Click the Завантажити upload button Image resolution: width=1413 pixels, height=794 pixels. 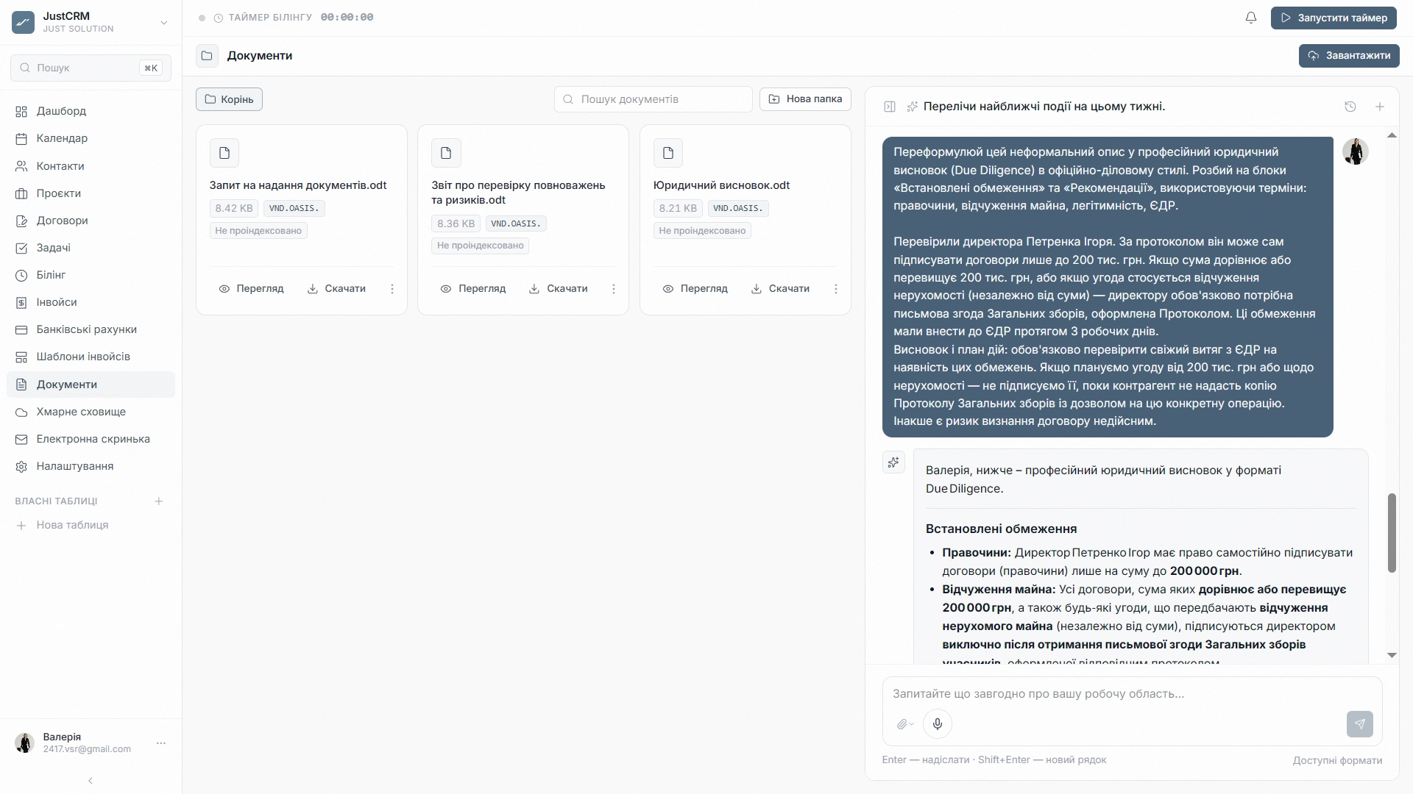[1349, 56]
